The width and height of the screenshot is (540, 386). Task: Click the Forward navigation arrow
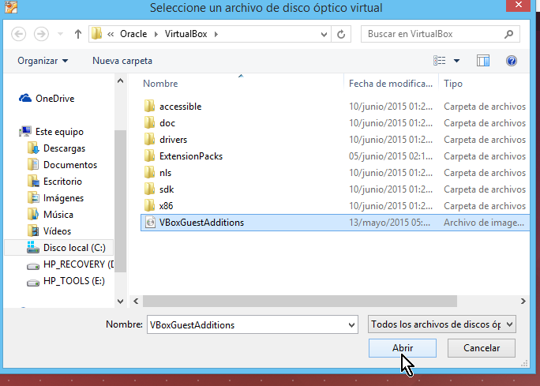pyautogui.click(x=41, y=34)
